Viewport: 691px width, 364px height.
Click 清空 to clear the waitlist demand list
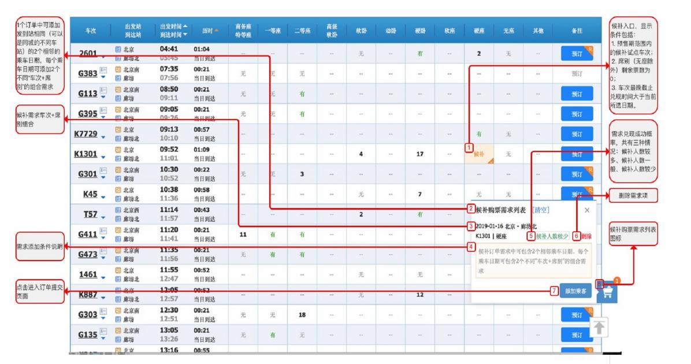pyautogui.click(x=541, y=210)
